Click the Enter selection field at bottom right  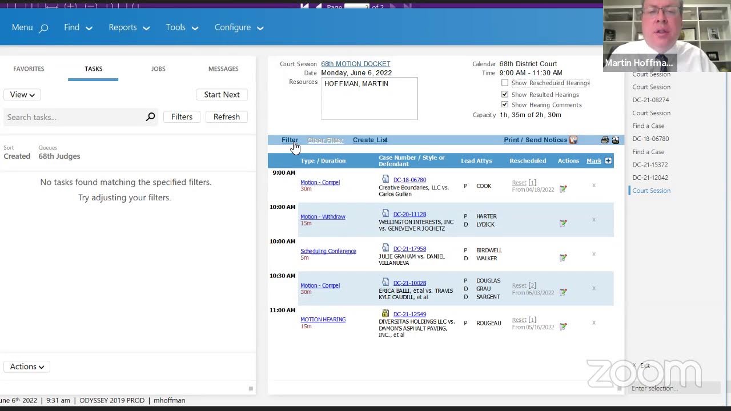point(674,388)
